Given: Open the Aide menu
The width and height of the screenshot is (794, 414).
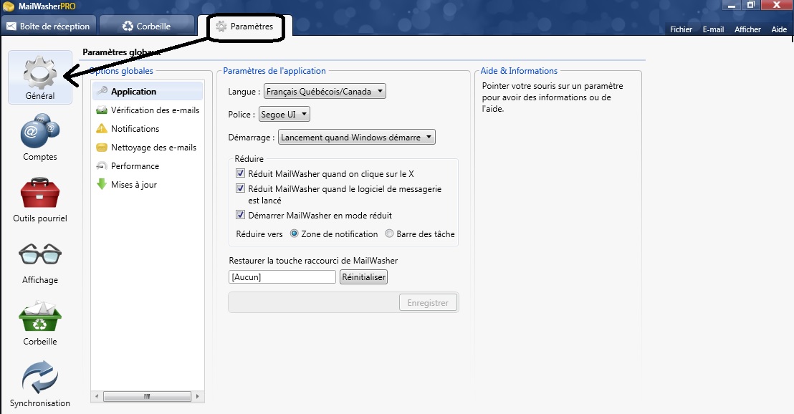Looking at the screenshot, I should coord(779,29).
